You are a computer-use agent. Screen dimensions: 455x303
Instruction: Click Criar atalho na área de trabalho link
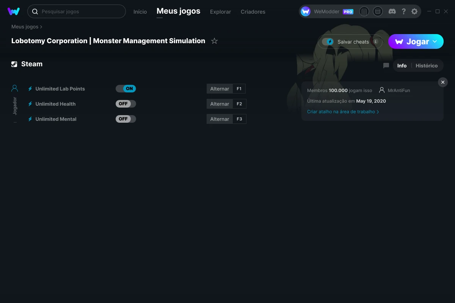(343, 112)
